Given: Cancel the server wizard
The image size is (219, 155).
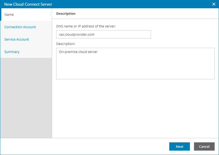Looking at the screenshot, I should 204,146.
